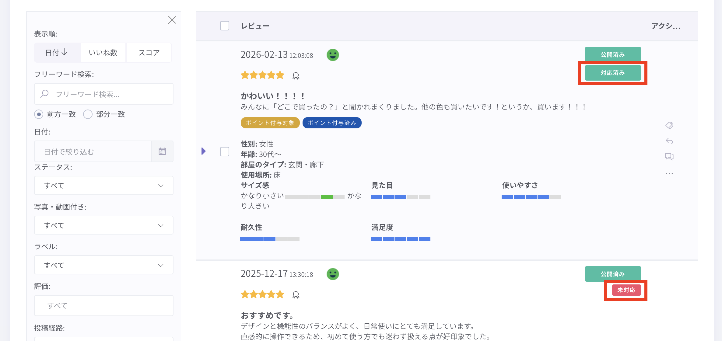722x341 pixels.
Task: Open the ステータス dropdown
Action: pyautogui.click(x=103, y=186)
